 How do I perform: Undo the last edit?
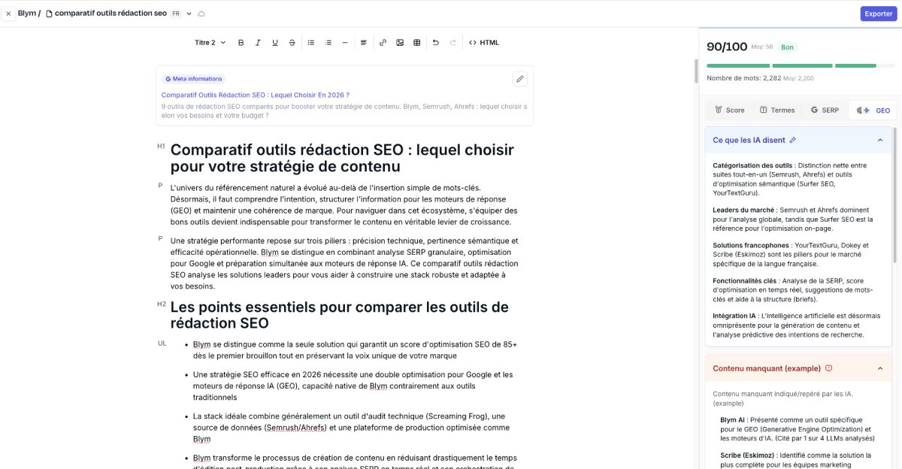[x=436, y=43]
